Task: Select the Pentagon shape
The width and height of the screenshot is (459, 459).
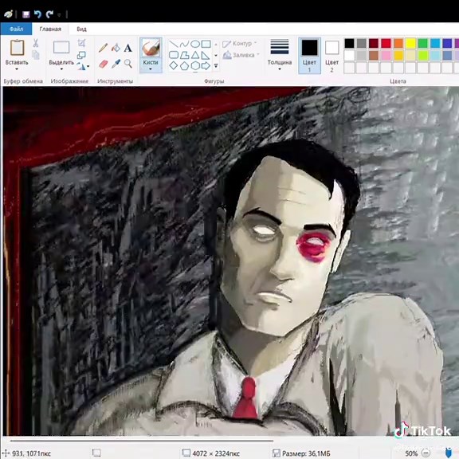Action: pyautogui.click(x=184, y=65)
